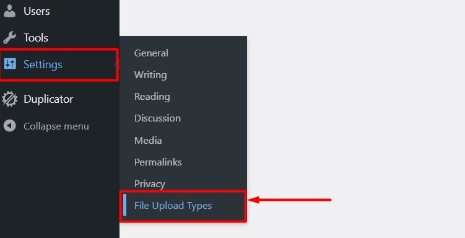Click the blue active marker beside File Upload Types
The height and width of the screenshot is (238, 465).
coord(124,205)
